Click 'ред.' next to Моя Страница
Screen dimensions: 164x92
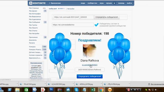(44, 8)
